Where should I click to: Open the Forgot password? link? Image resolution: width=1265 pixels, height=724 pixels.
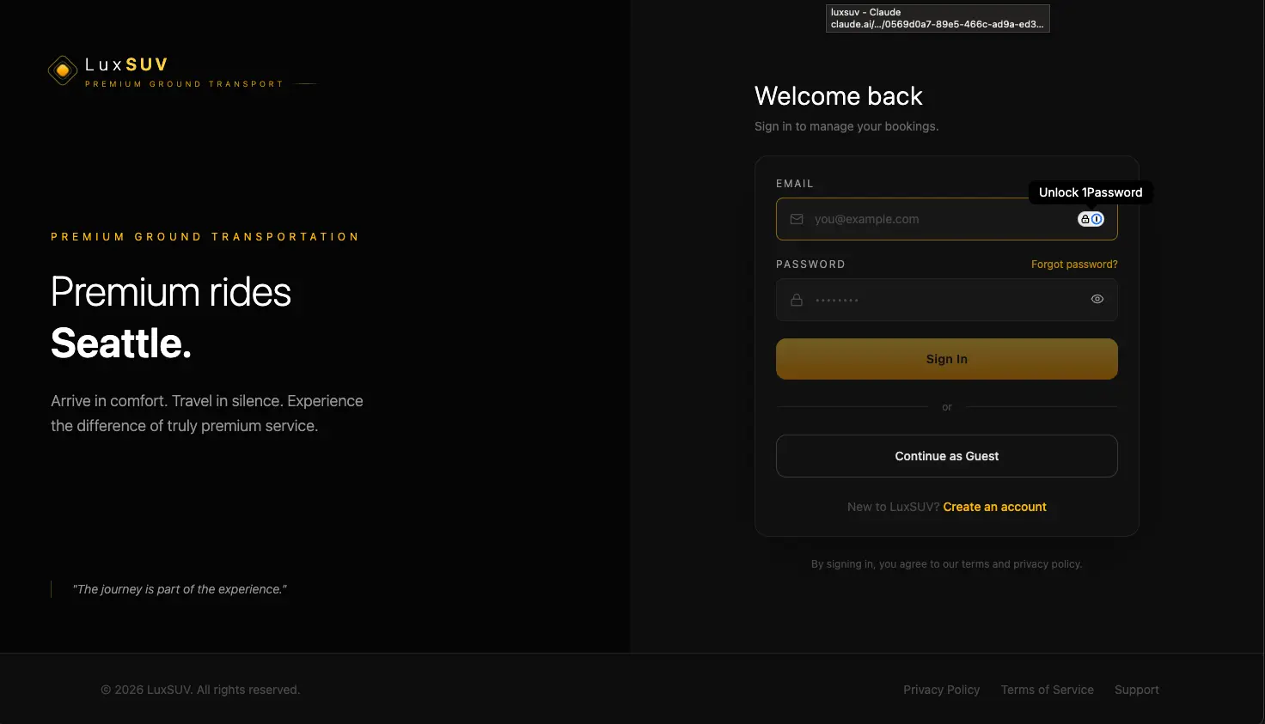point(1074,265)
